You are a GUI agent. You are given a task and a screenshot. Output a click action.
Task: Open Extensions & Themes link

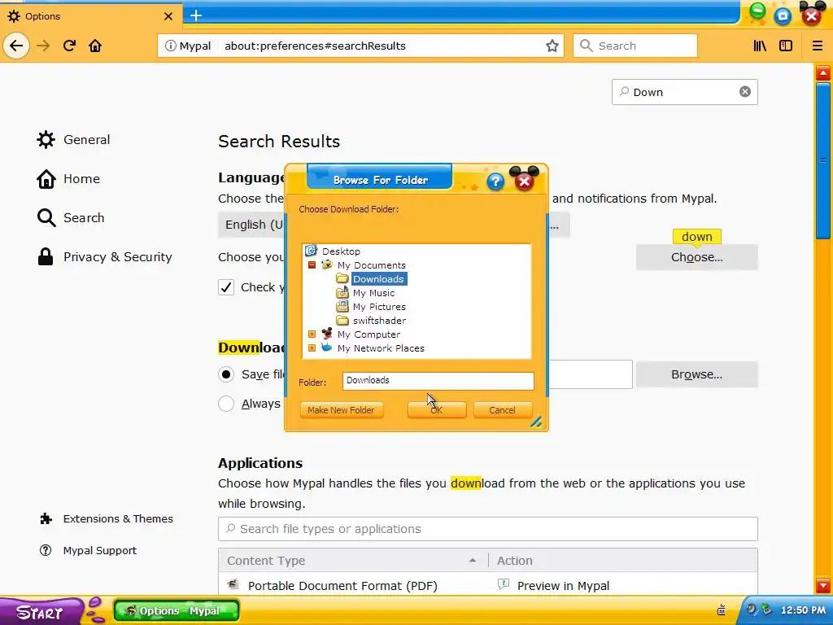point(107,518)
